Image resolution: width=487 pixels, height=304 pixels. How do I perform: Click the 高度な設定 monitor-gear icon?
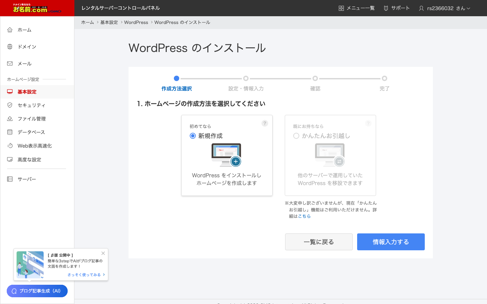point(10,159)
